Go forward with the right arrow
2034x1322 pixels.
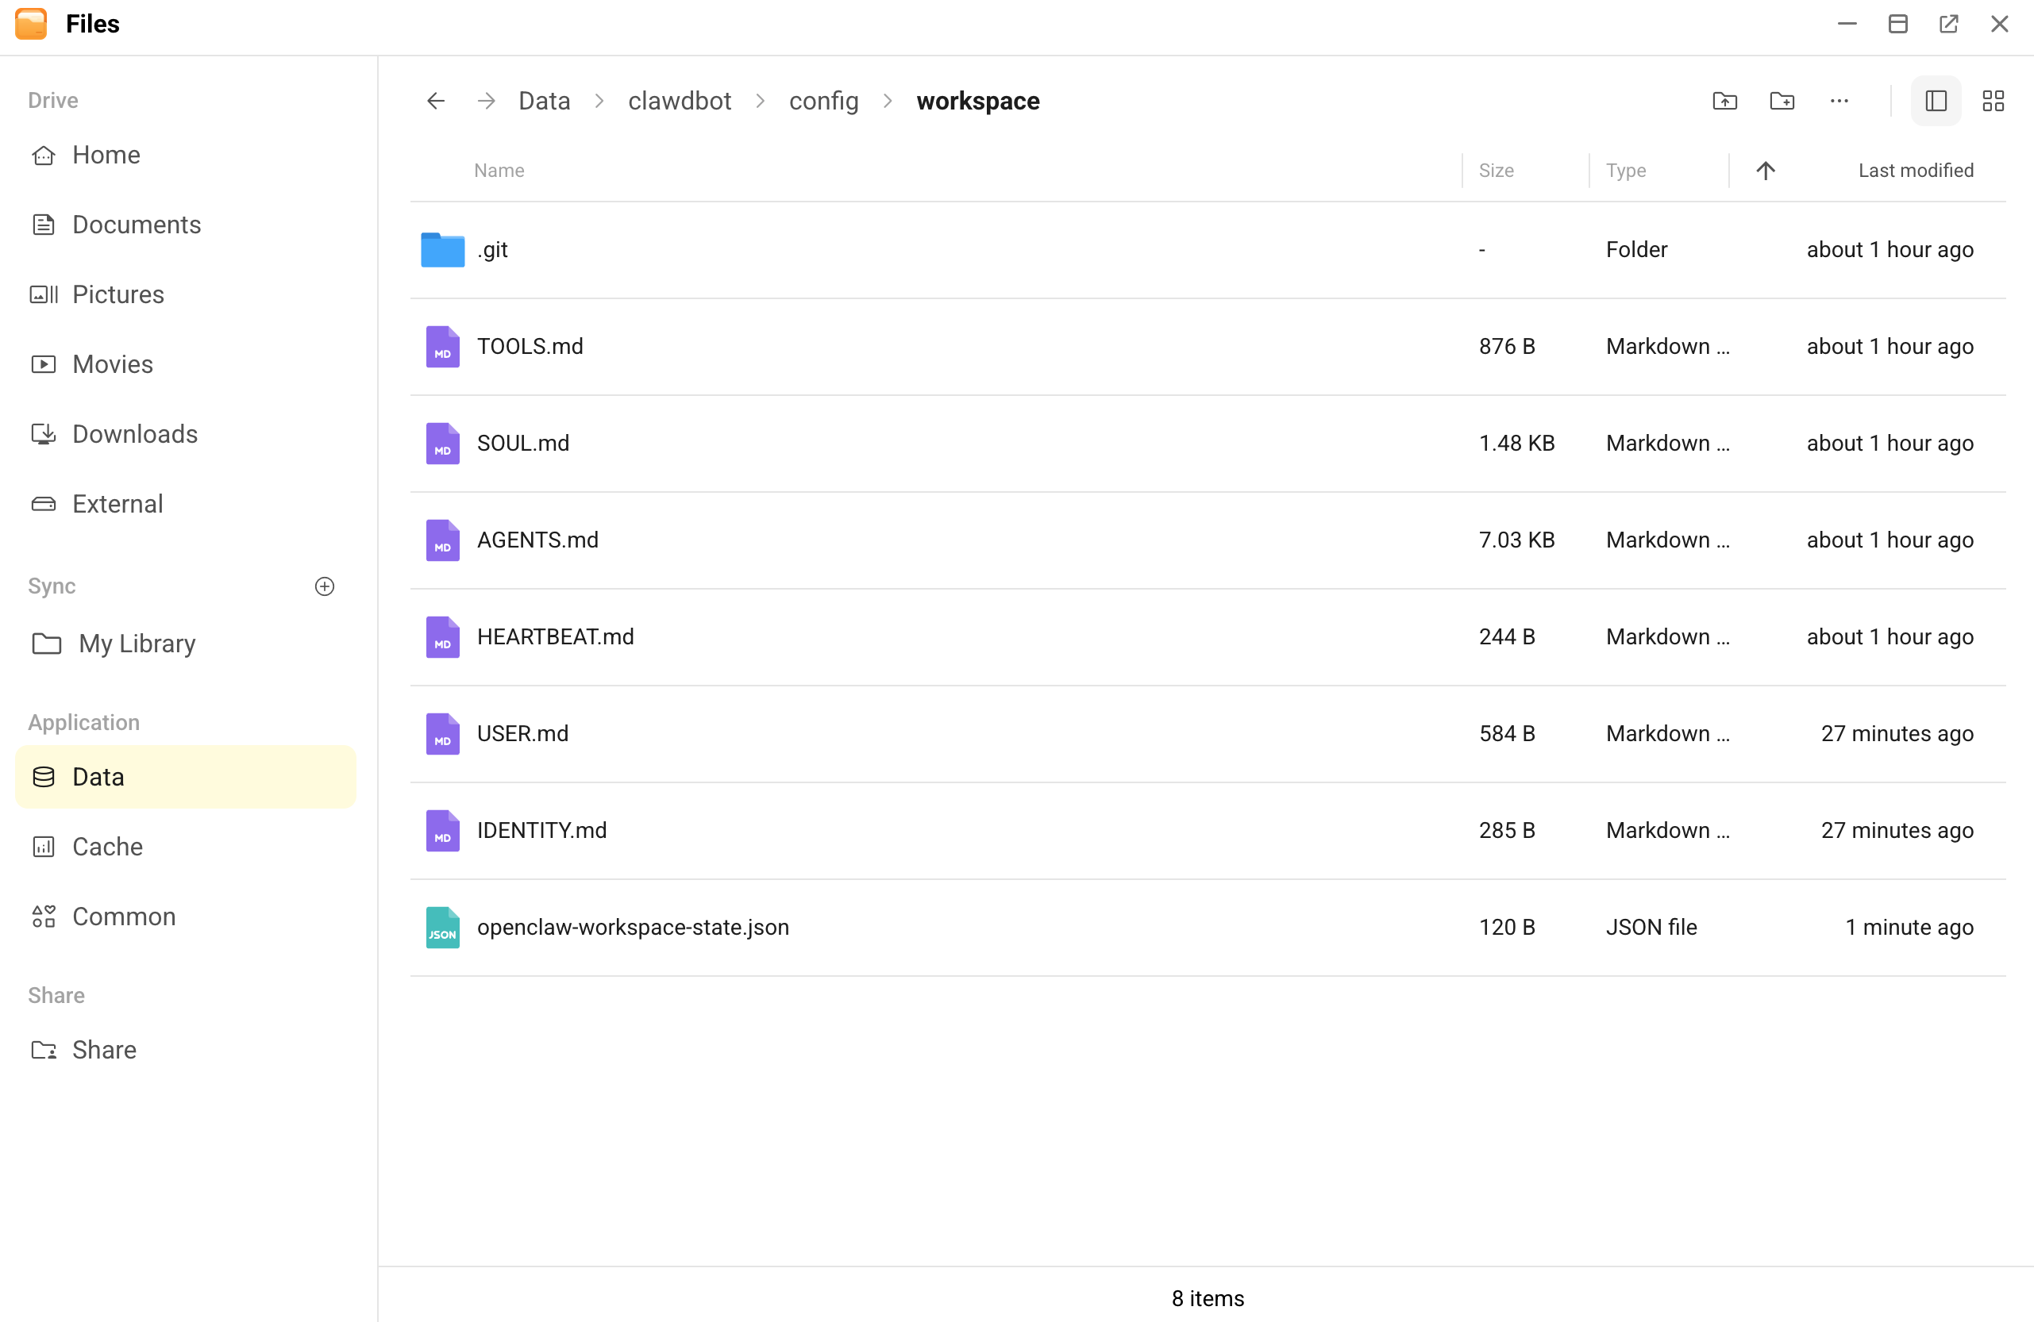[487, 101]
